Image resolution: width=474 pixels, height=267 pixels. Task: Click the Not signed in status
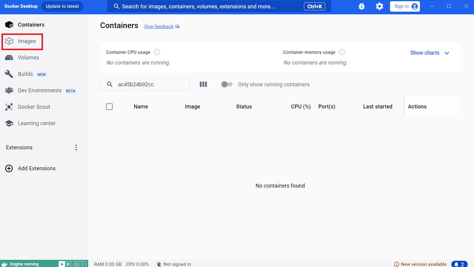pos(174,264)
